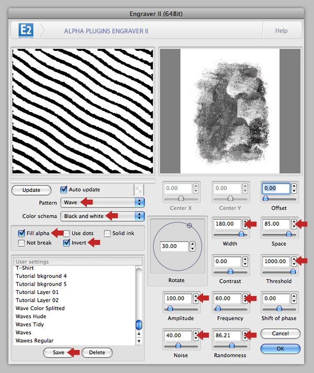314x373 pixels.
Task: Click the Threshold slider handle
Action: [x=293, y=271]
